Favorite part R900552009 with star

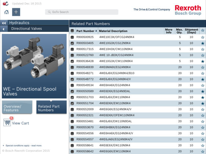[x=203, y=109]
